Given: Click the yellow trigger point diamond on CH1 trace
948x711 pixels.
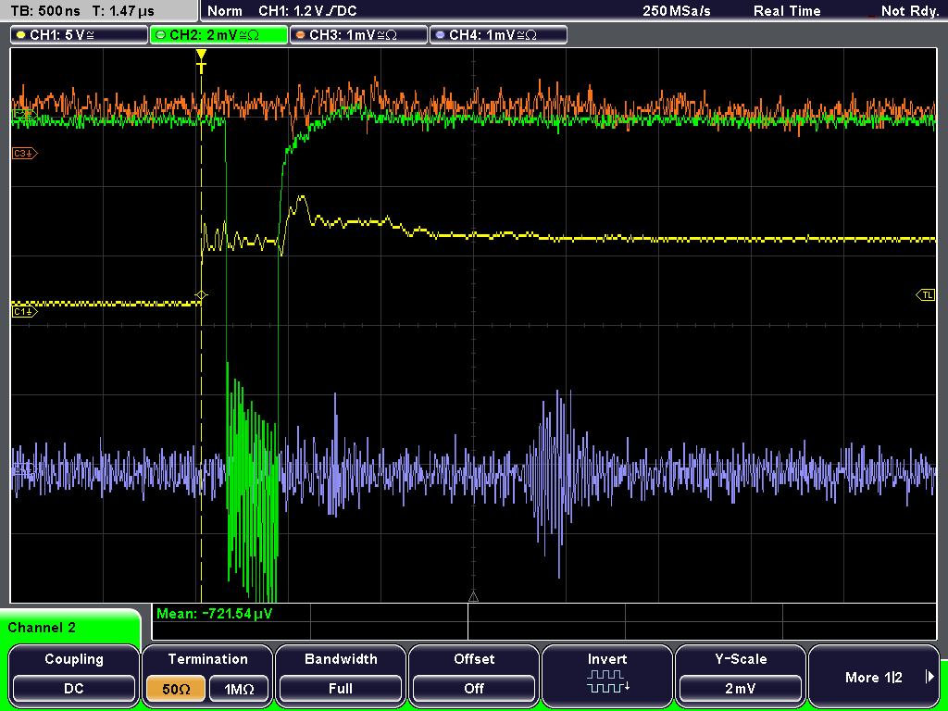Looking at the screenshot, I should (201, 295).
